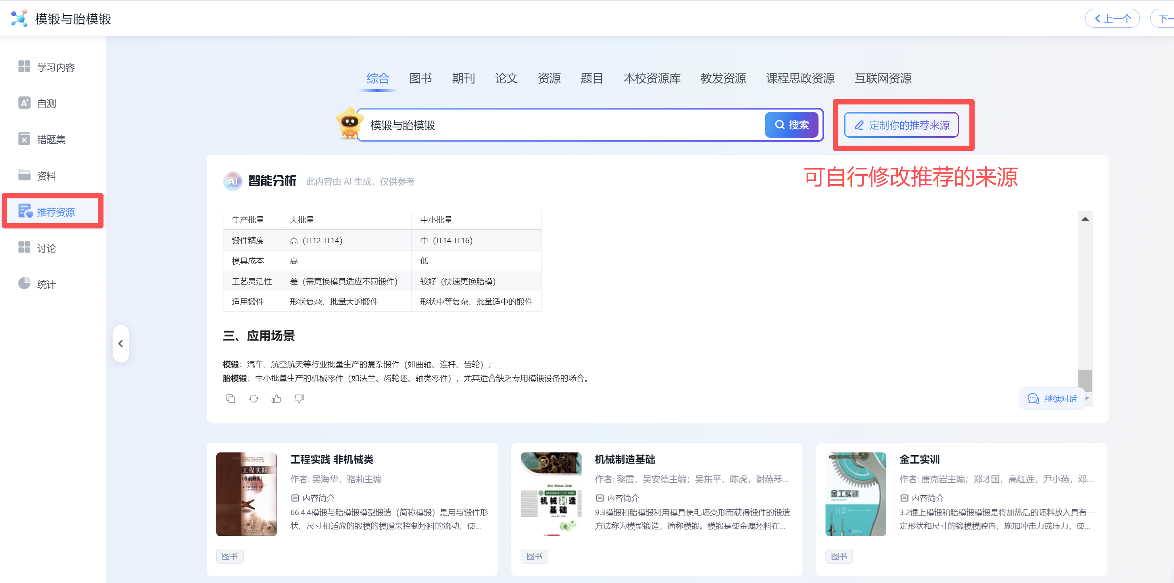The height and width of the screenshot is (583, 1174).
Task: Collapse the left sidebar with chevron
Action: (121, 344)
